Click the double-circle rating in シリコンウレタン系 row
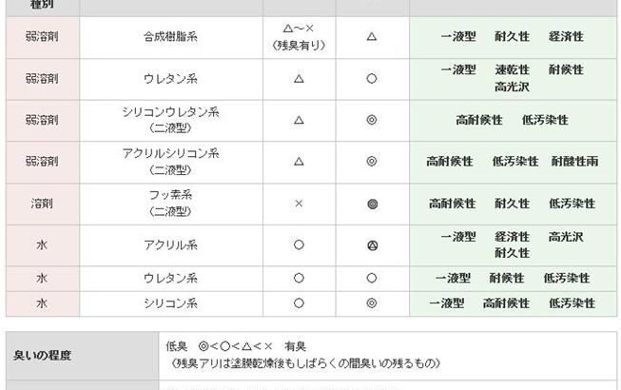Image resolution: width=621 pixels, height=390 pixels. (x=372, y=121)
